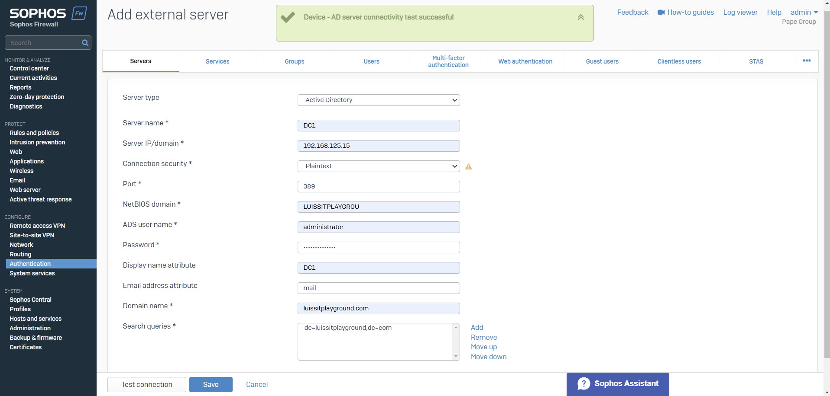
Task: Open Intrusion prevention menu item
Action: click(37, 142)
